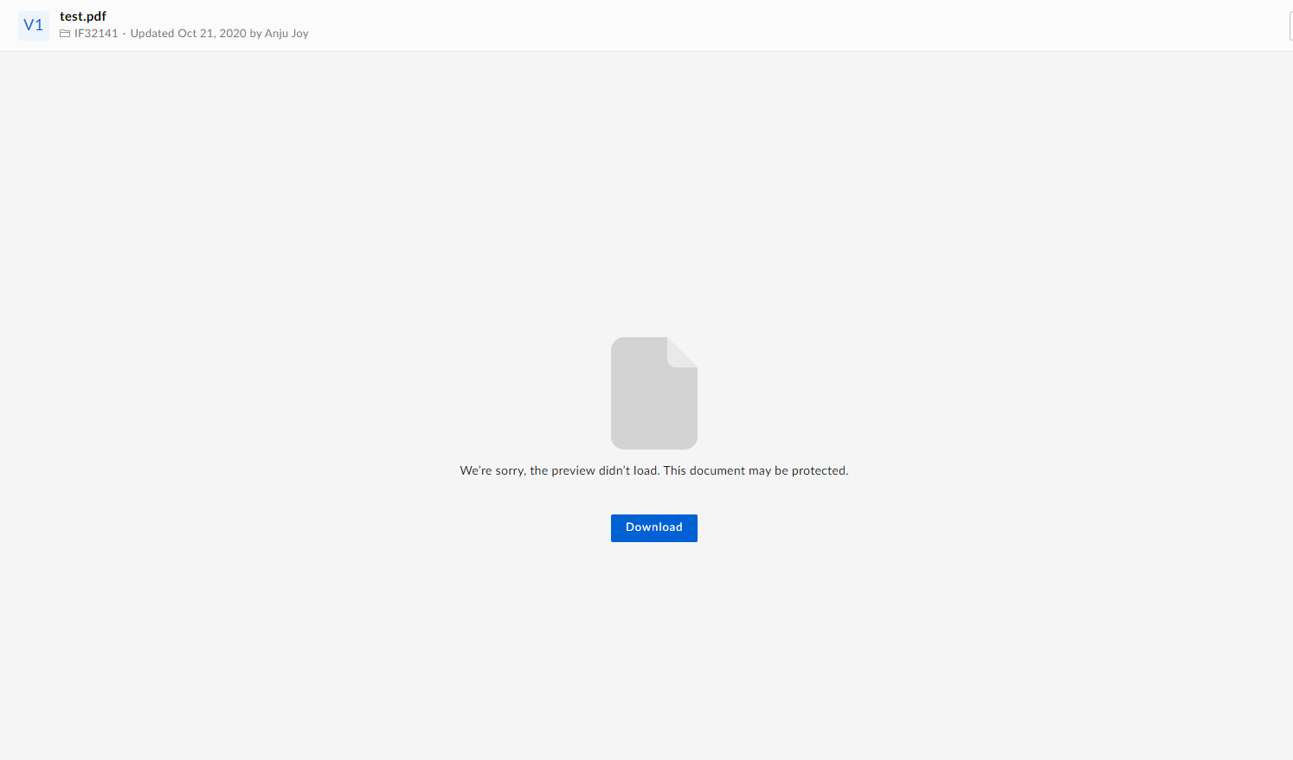Image resolution: width=1293 pixels, height=760 pixels.
Task: Click the preview didn't load message
Action: click(x=654, y=470)
